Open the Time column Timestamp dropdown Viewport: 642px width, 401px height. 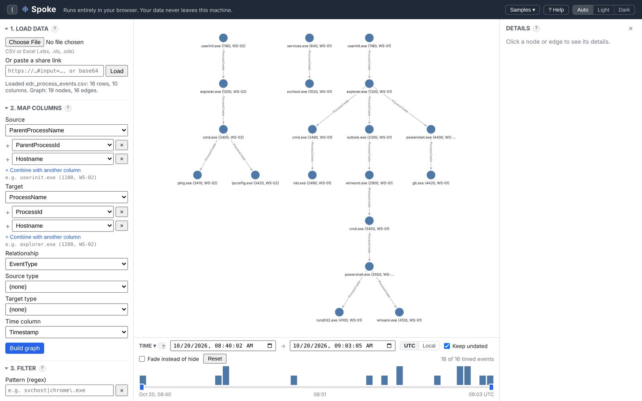67,332
